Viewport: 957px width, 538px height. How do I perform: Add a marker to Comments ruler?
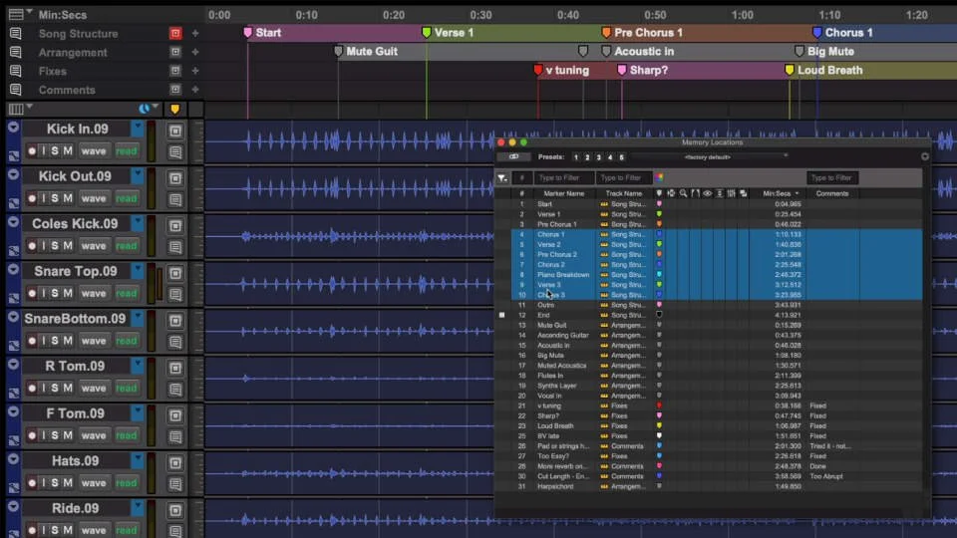pyautogui.click(x=195, y=90)
